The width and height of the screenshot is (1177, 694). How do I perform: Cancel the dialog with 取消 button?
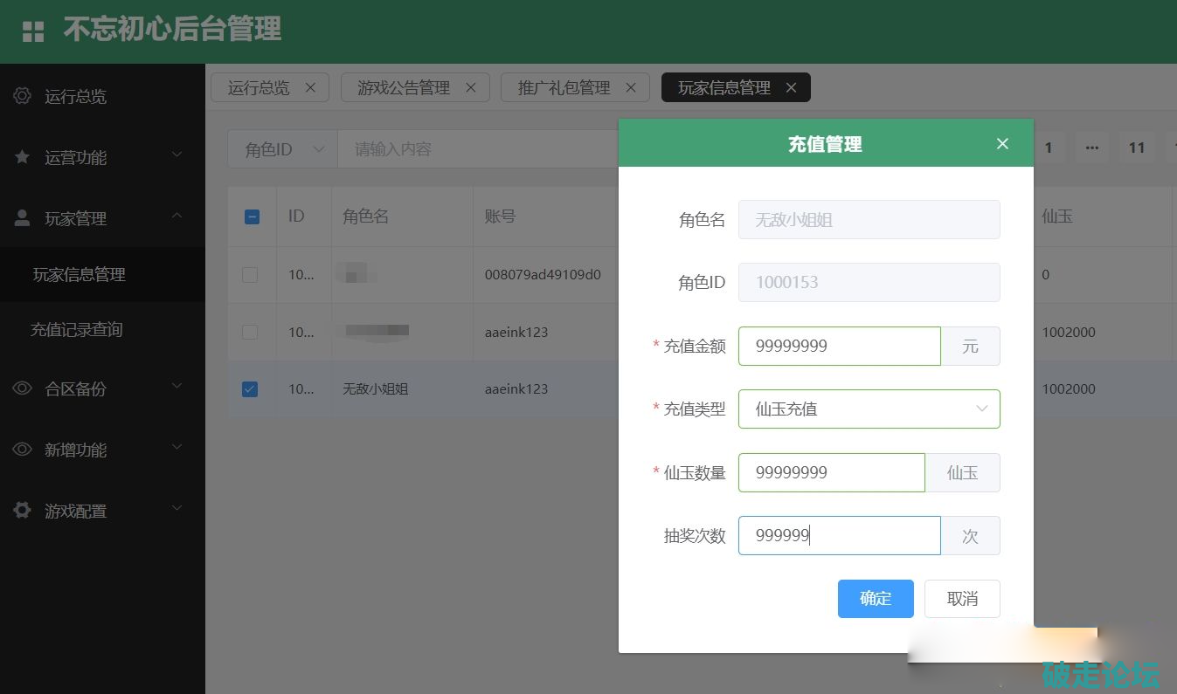click(961, 599)
